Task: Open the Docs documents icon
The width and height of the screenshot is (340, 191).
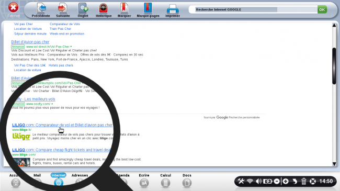Action: tap(187, 183)
